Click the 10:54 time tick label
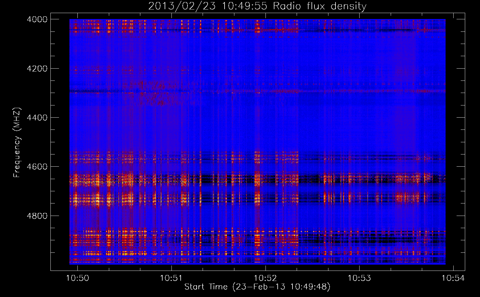This screenshot has height=297, width=480. pyautogui.click(x=453, y=278)
